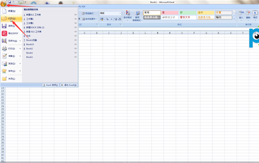Open number group dialog launcher
This screenshot has height=163, width=259.
click(120, 24)
